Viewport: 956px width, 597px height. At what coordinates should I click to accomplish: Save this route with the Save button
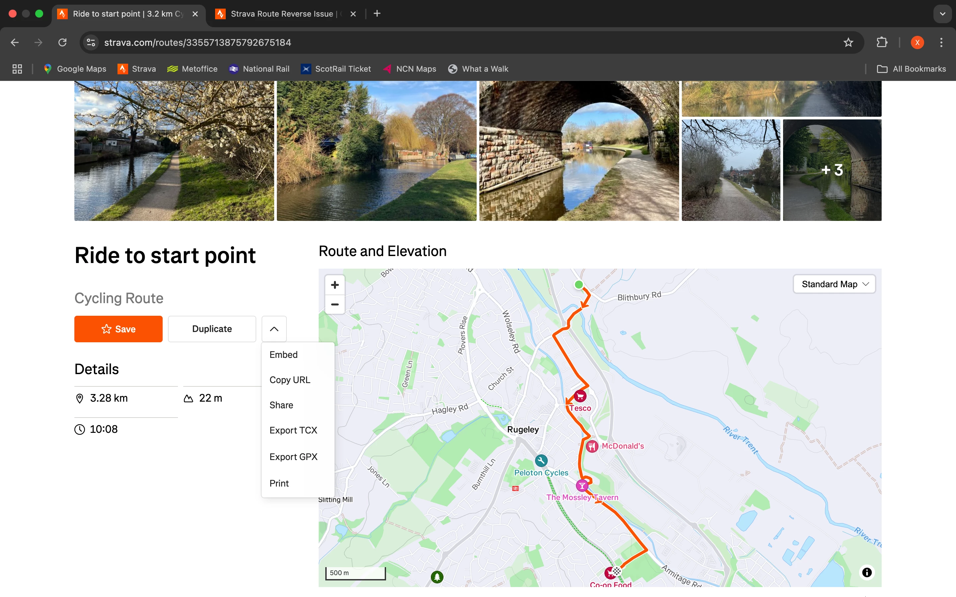pyautogui.click(x=118, y=329)
